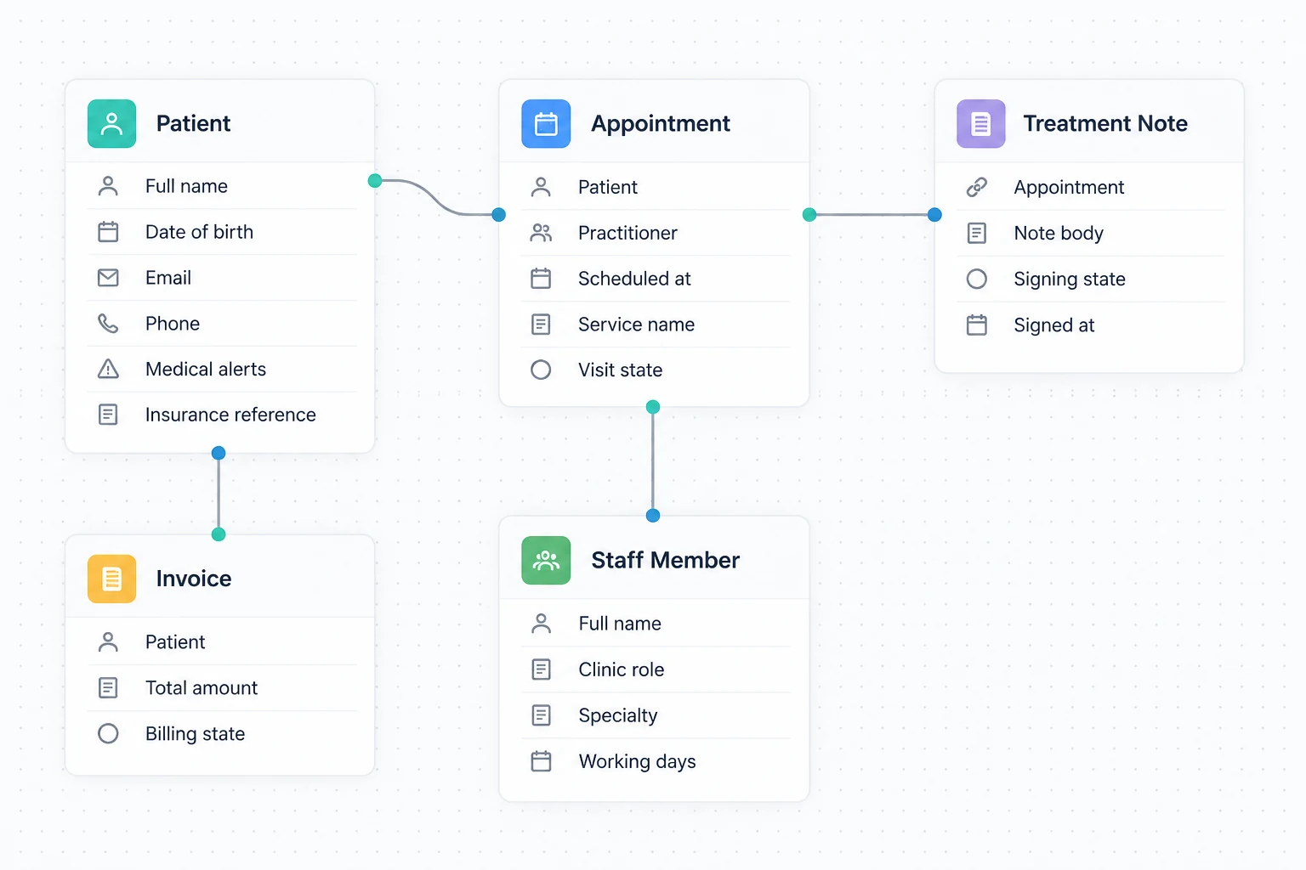The width and height of the screenshot is (1306, 870).
Task: Click the yellow Invoice entity icon
Action: 111,579
